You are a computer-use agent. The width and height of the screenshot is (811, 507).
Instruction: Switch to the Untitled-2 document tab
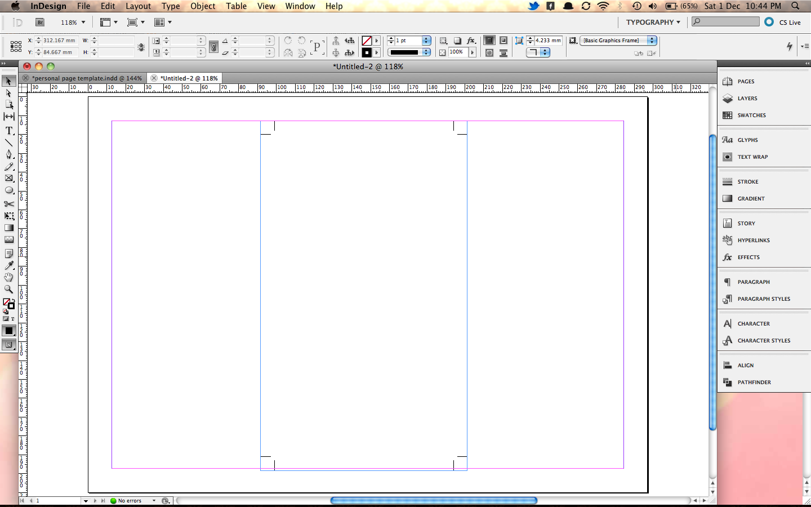tap(189, 78)
